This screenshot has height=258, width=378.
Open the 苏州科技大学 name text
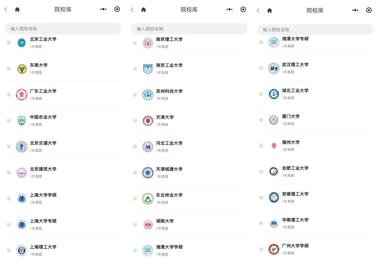click(169, 91)
